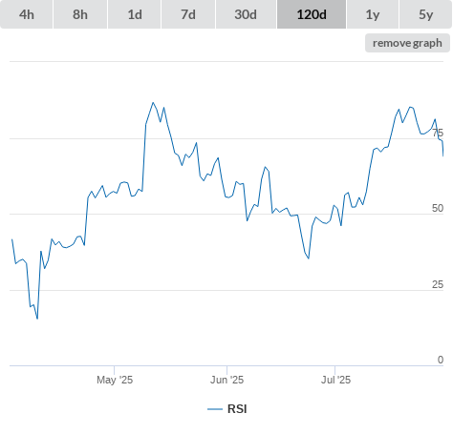Switch to the 8h range
Screen dimensions: 453x434
click(80, 14)
